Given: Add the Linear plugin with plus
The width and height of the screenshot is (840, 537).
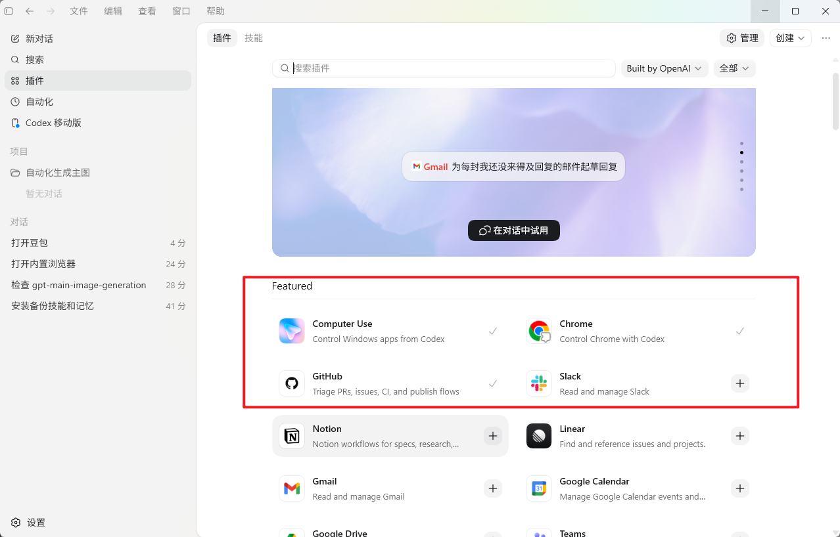Looking at the screenshot, I should pos(740,436).
